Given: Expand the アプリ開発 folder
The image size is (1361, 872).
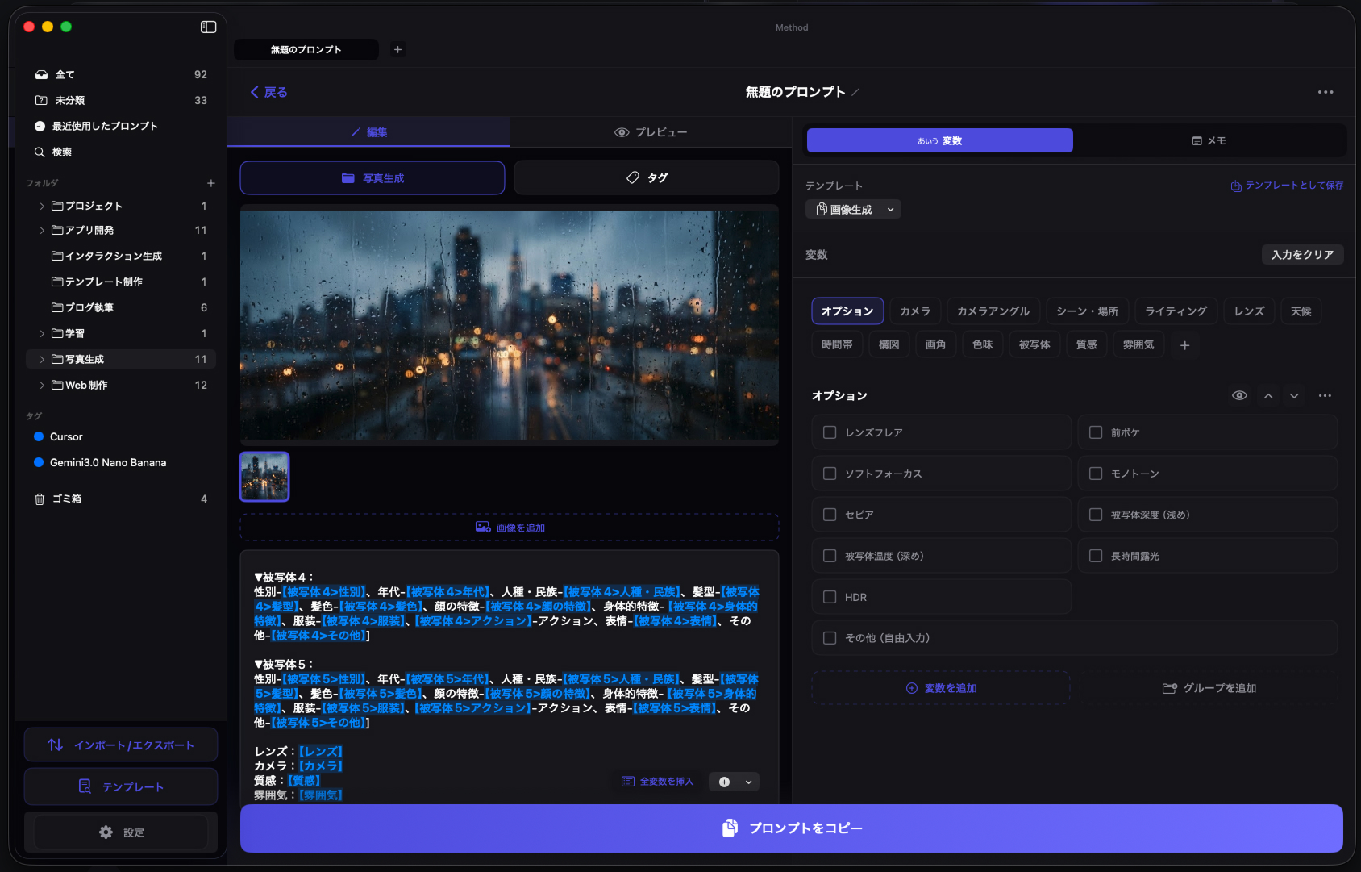Looking at the screenshot, I should pos(42,231).
